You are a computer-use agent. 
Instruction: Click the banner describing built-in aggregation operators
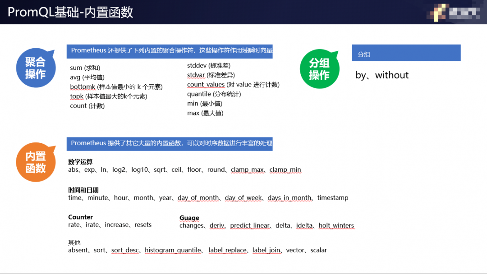pyautogui.click(x=170, y=51)
